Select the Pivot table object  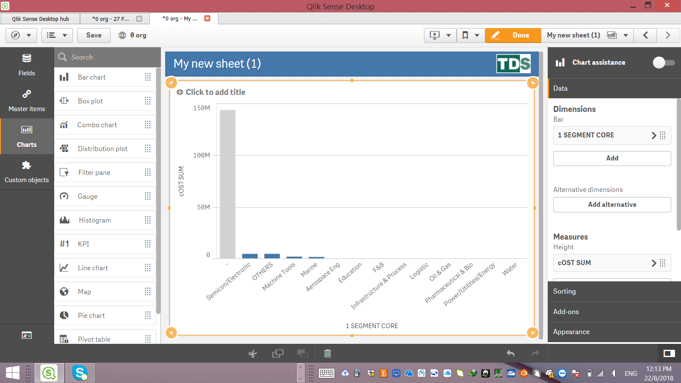coord(105,337)
